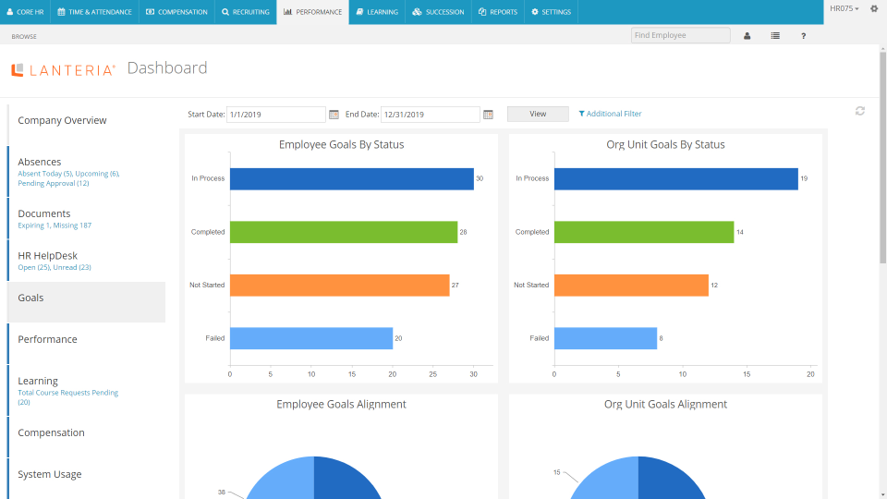The image size is (887, 499).
Task: Switch to the Browse ribbon tab
Action: 24,36
